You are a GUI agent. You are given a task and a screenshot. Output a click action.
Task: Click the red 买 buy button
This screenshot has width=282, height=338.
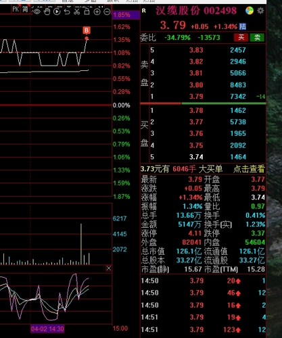click(x=241, y=37)
